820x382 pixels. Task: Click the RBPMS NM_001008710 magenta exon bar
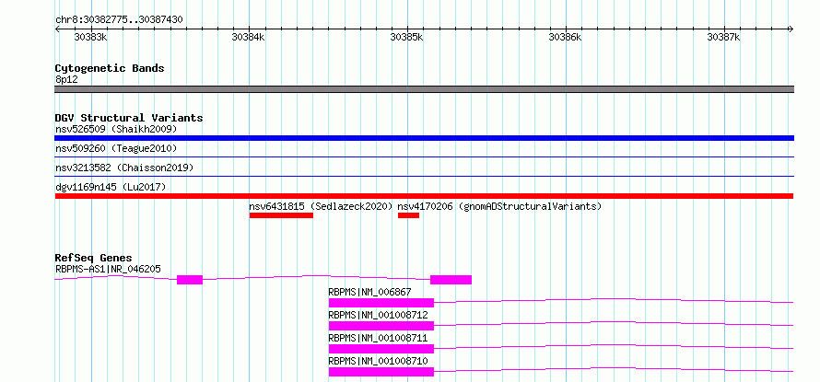(x=381, y=372)
